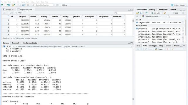
Task: View source icon for process function
Action: tap(183, 29)
